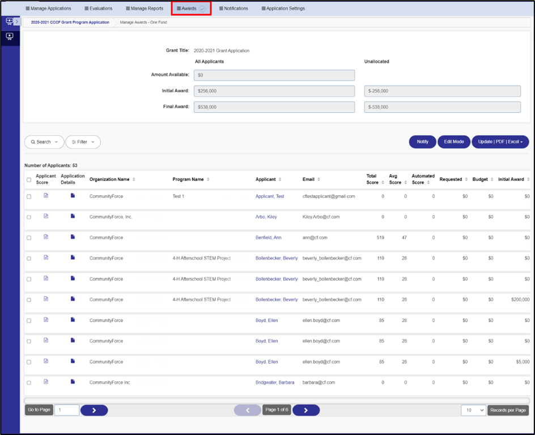The image size is (535, 435).
Task: Click the Edit Mode button
Action: tap(454, 142)
